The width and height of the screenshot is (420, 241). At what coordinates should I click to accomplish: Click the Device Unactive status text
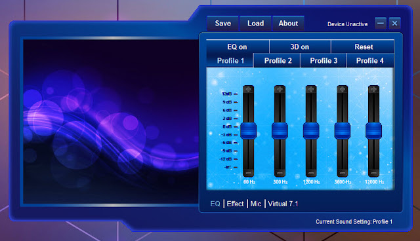[347, 24]
